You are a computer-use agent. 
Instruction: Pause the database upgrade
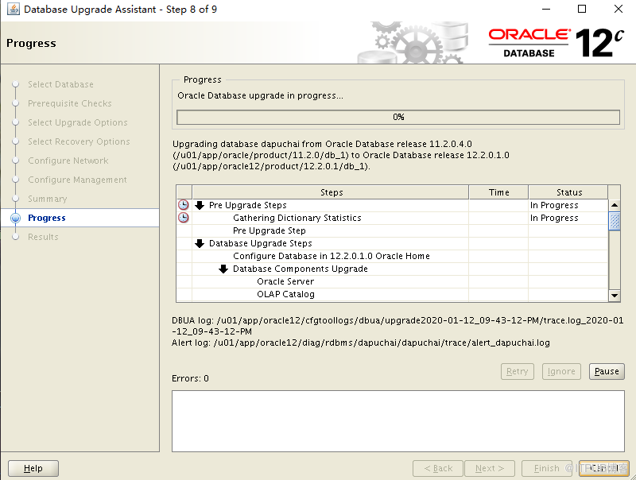coord(607,371)
